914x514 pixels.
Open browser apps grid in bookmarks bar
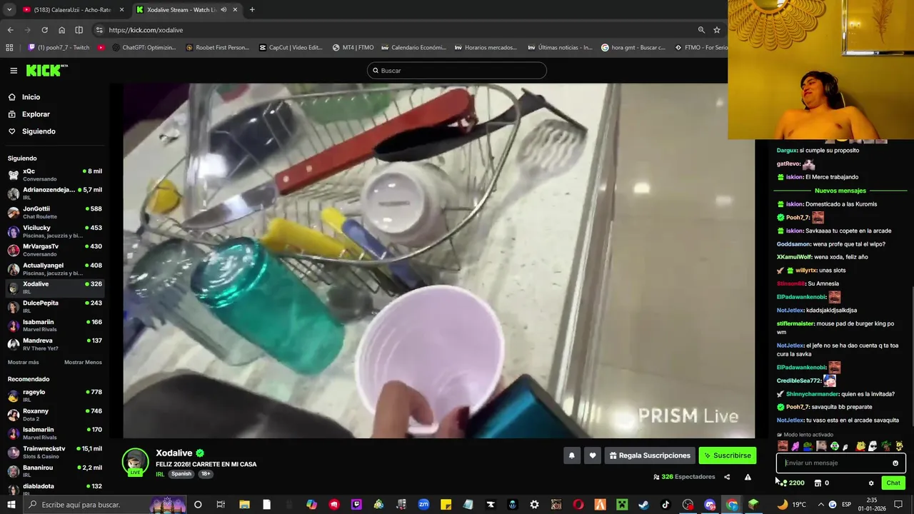pyautogui.click(x=9, y=48)
